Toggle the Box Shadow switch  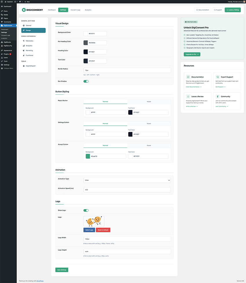point(86,81)
